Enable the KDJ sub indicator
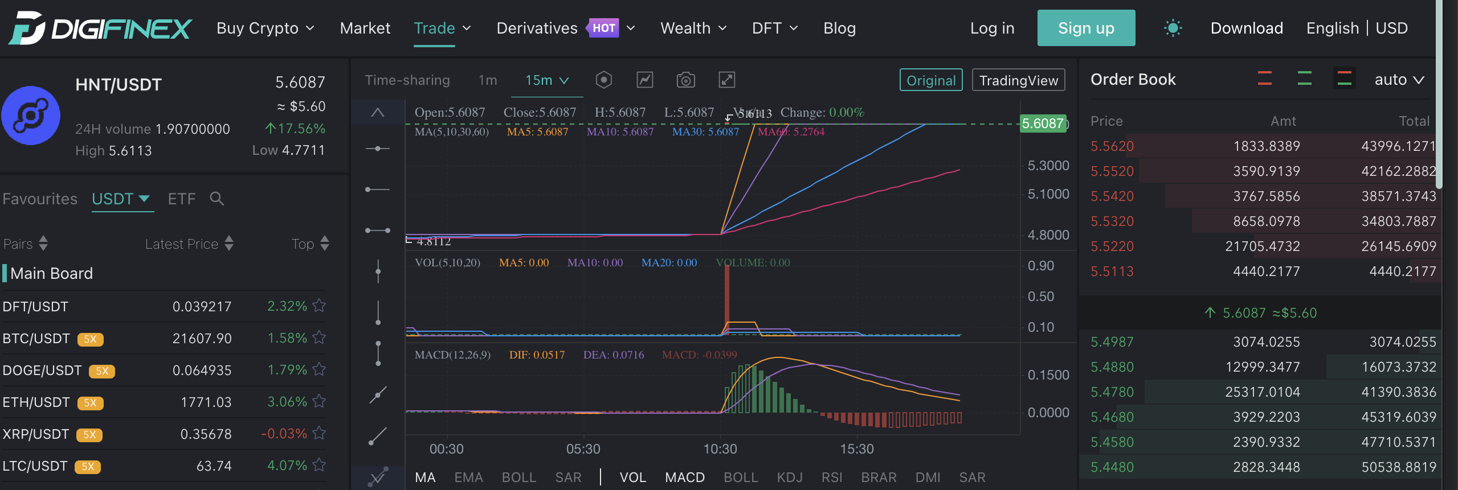Screen dimensions: 1458x490 tap(789, 477)
